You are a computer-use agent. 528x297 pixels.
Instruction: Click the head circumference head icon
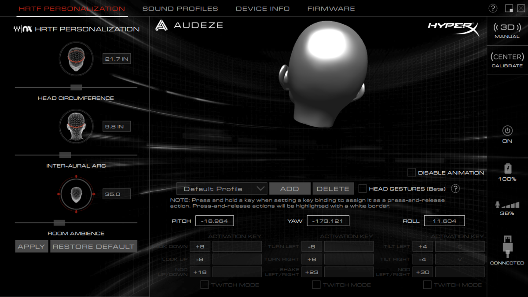pos(76,59)
